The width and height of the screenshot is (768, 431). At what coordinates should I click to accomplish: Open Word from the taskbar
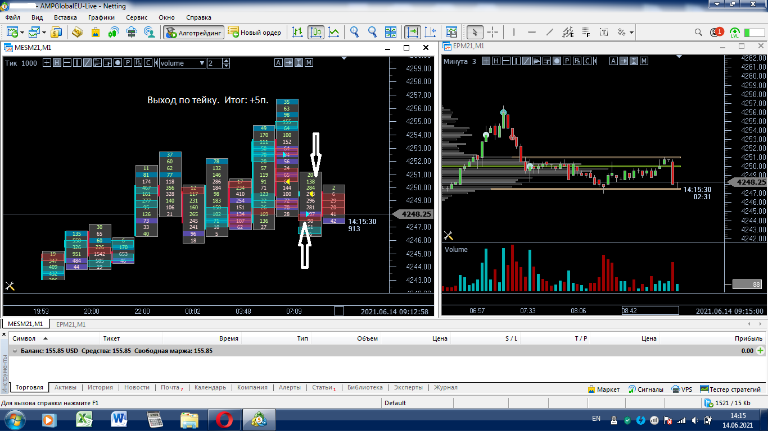click(120, 420)
